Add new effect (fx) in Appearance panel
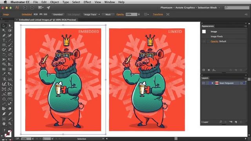Screen dimensions: 251x141 tap(214, 70)
